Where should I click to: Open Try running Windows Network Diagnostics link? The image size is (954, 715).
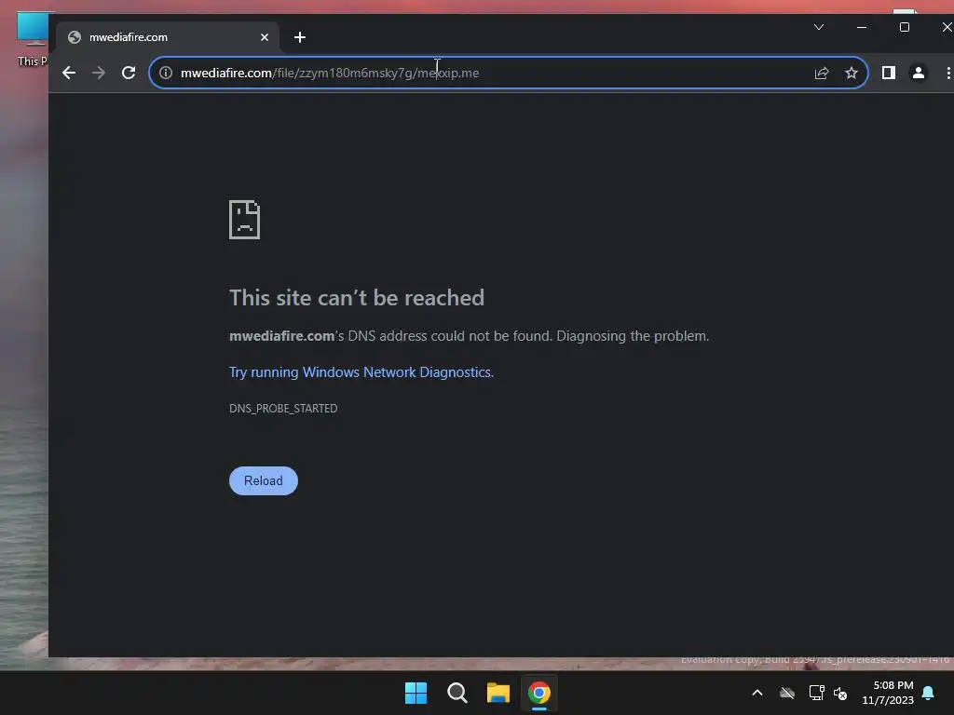pos(361,372)
